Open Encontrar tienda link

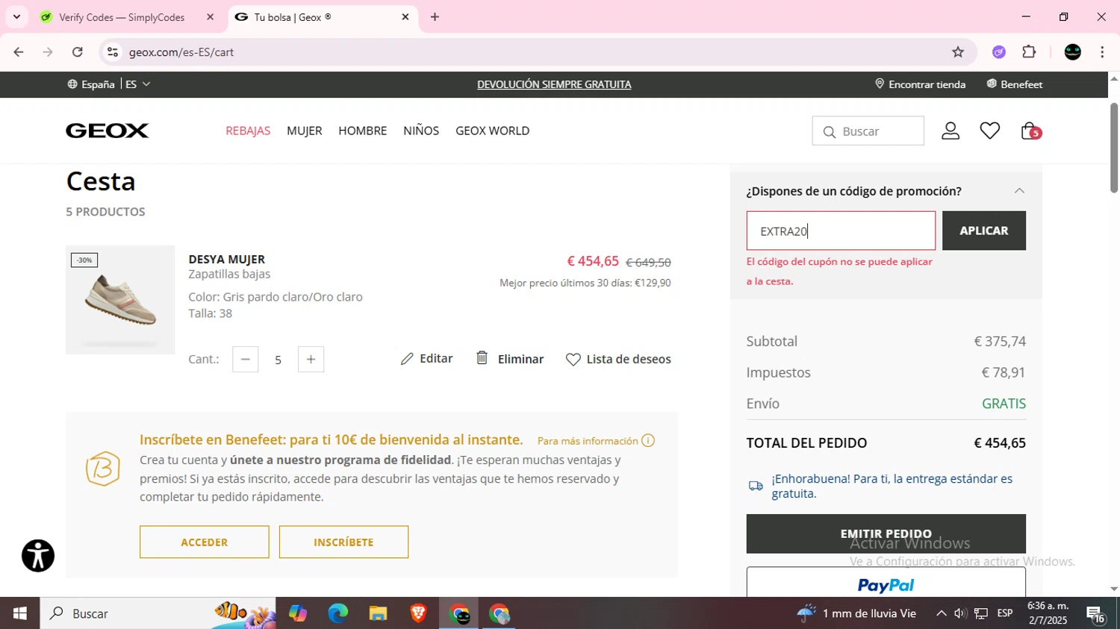click(x=920, y=84)
